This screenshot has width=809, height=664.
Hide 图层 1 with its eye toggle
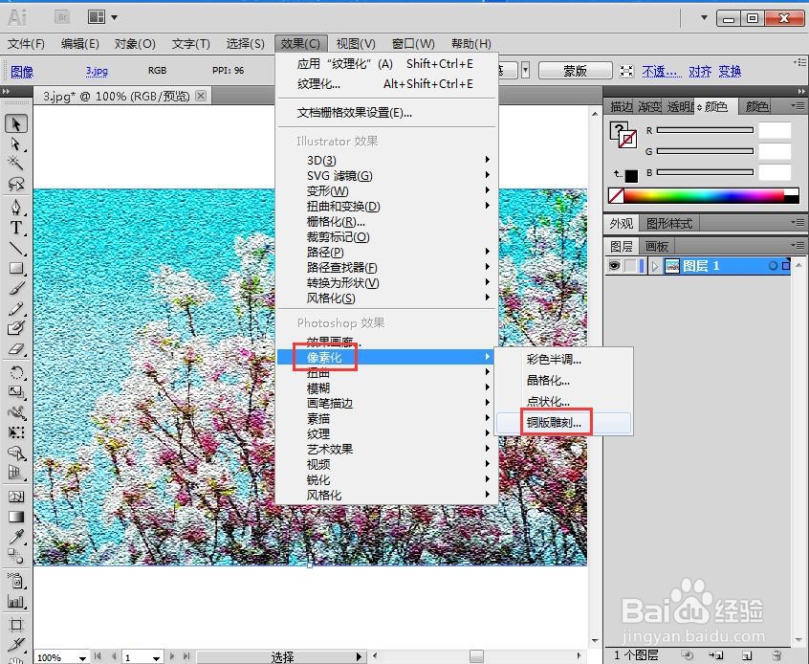615,265
